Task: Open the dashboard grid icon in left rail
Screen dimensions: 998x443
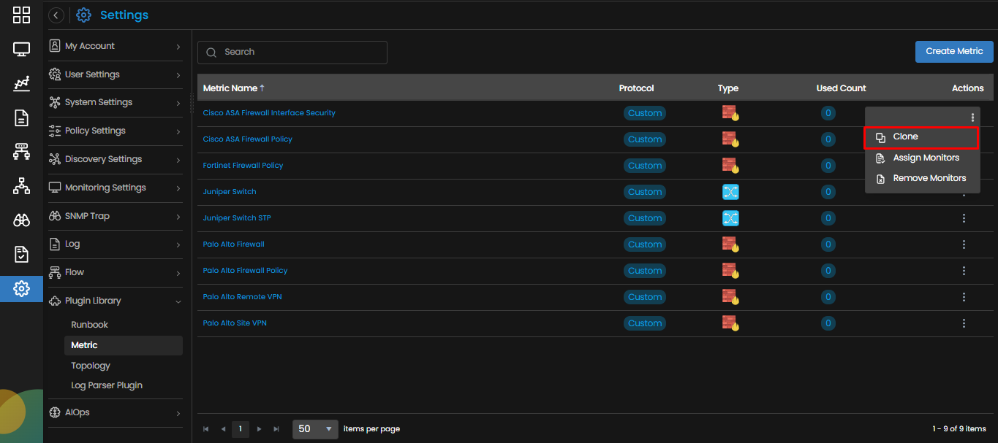Action: 21,15
